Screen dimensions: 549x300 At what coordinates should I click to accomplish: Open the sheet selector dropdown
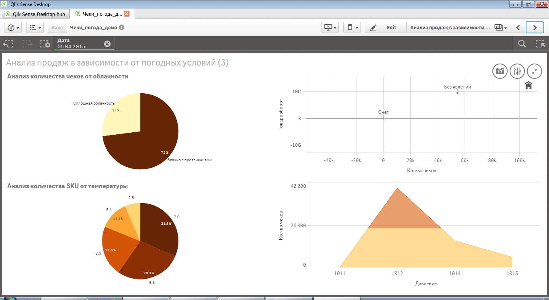[500, 28]
